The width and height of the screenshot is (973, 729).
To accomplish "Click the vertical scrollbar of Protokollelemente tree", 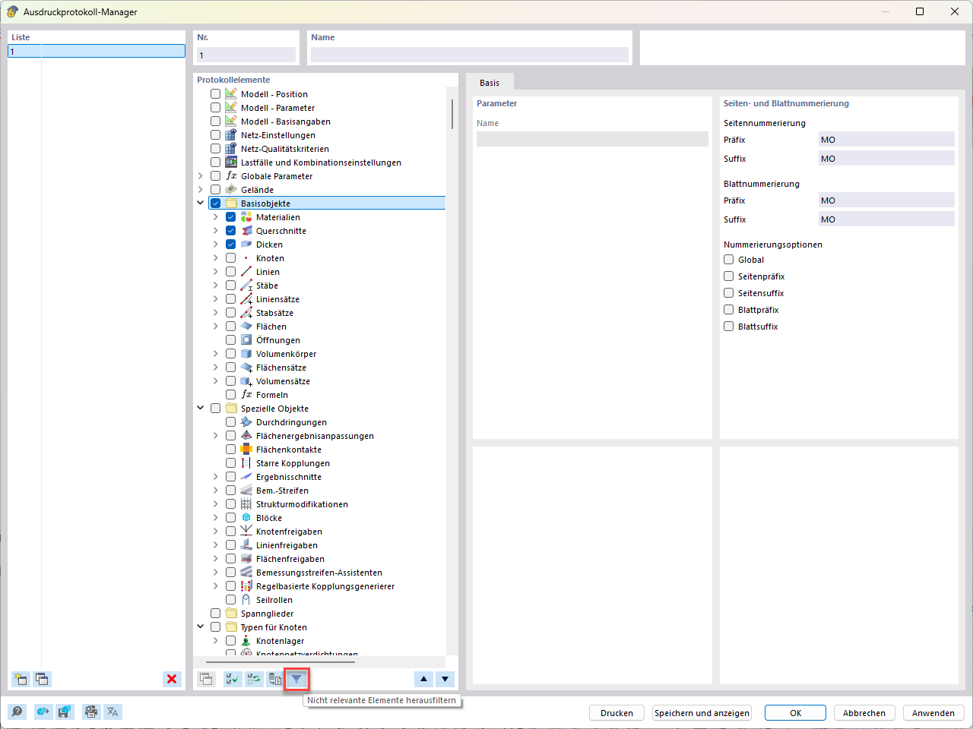I will pyautogui.click(x=452, y=114).
